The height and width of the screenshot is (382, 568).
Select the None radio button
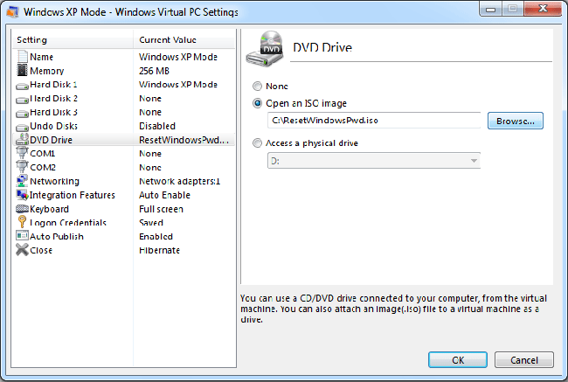coord(257,87)
